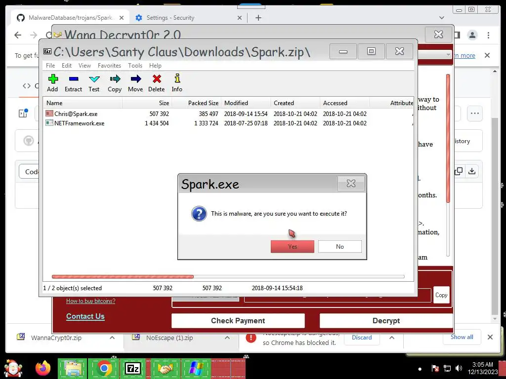Viewport: 506px width, 379px height.
Task: Sort by the Created column header
Action: [x=295, y=103]
